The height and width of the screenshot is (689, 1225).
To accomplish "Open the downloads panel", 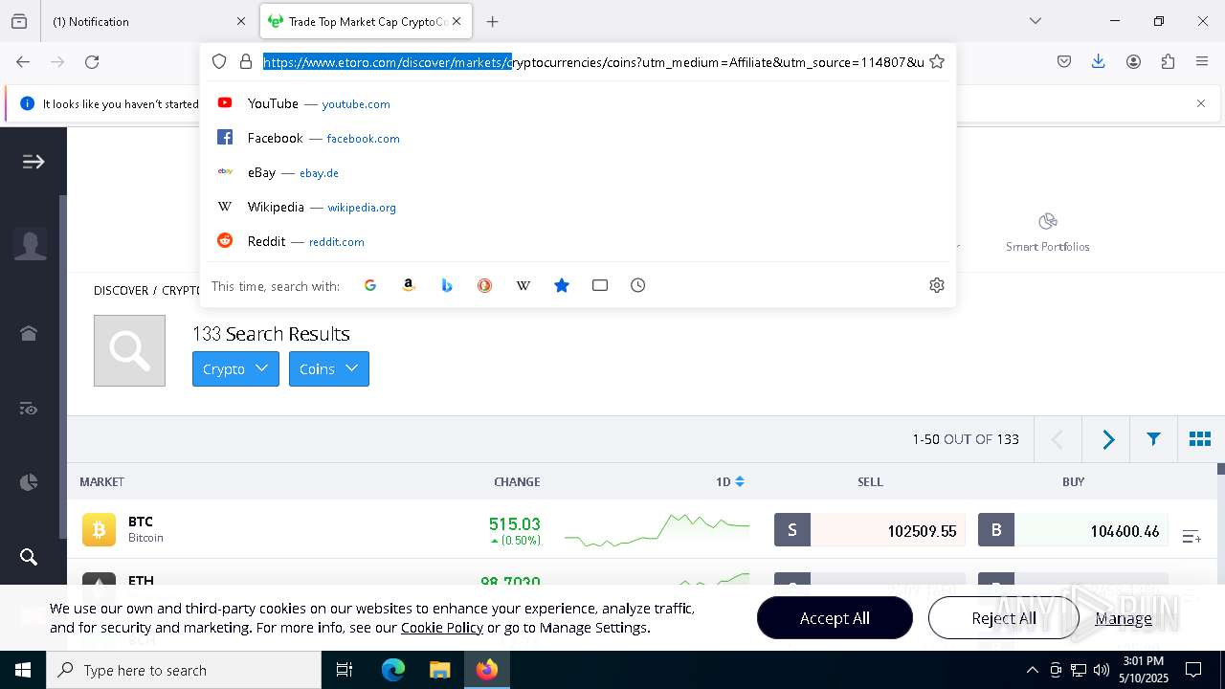I will coord(1099,61).
